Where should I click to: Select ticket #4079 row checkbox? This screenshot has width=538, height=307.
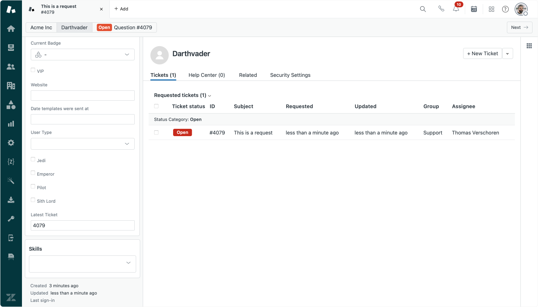pyautogui.click(x=156, y=132)
